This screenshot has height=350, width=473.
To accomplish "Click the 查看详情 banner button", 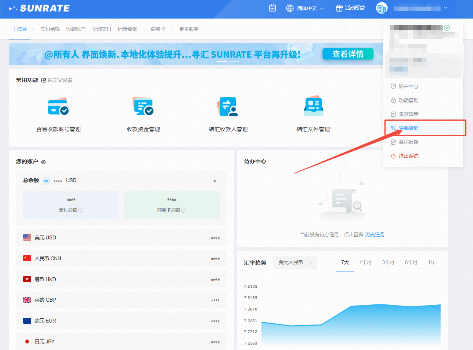I will click(x=348, y=54).
